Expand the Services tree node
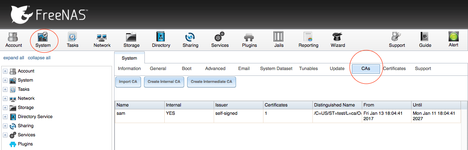The width and height of the screenshot is (468, 150). coord(5,135)
